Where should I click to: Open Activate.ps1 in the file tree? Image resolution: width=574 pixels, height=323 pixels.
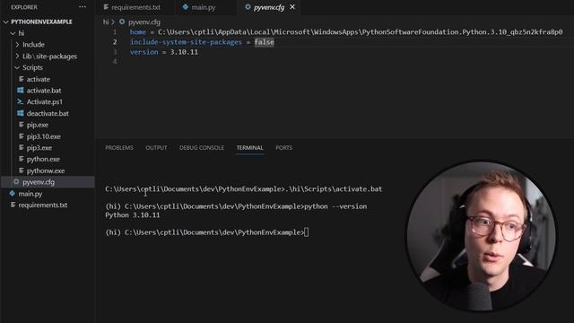[x=44, y=101]
